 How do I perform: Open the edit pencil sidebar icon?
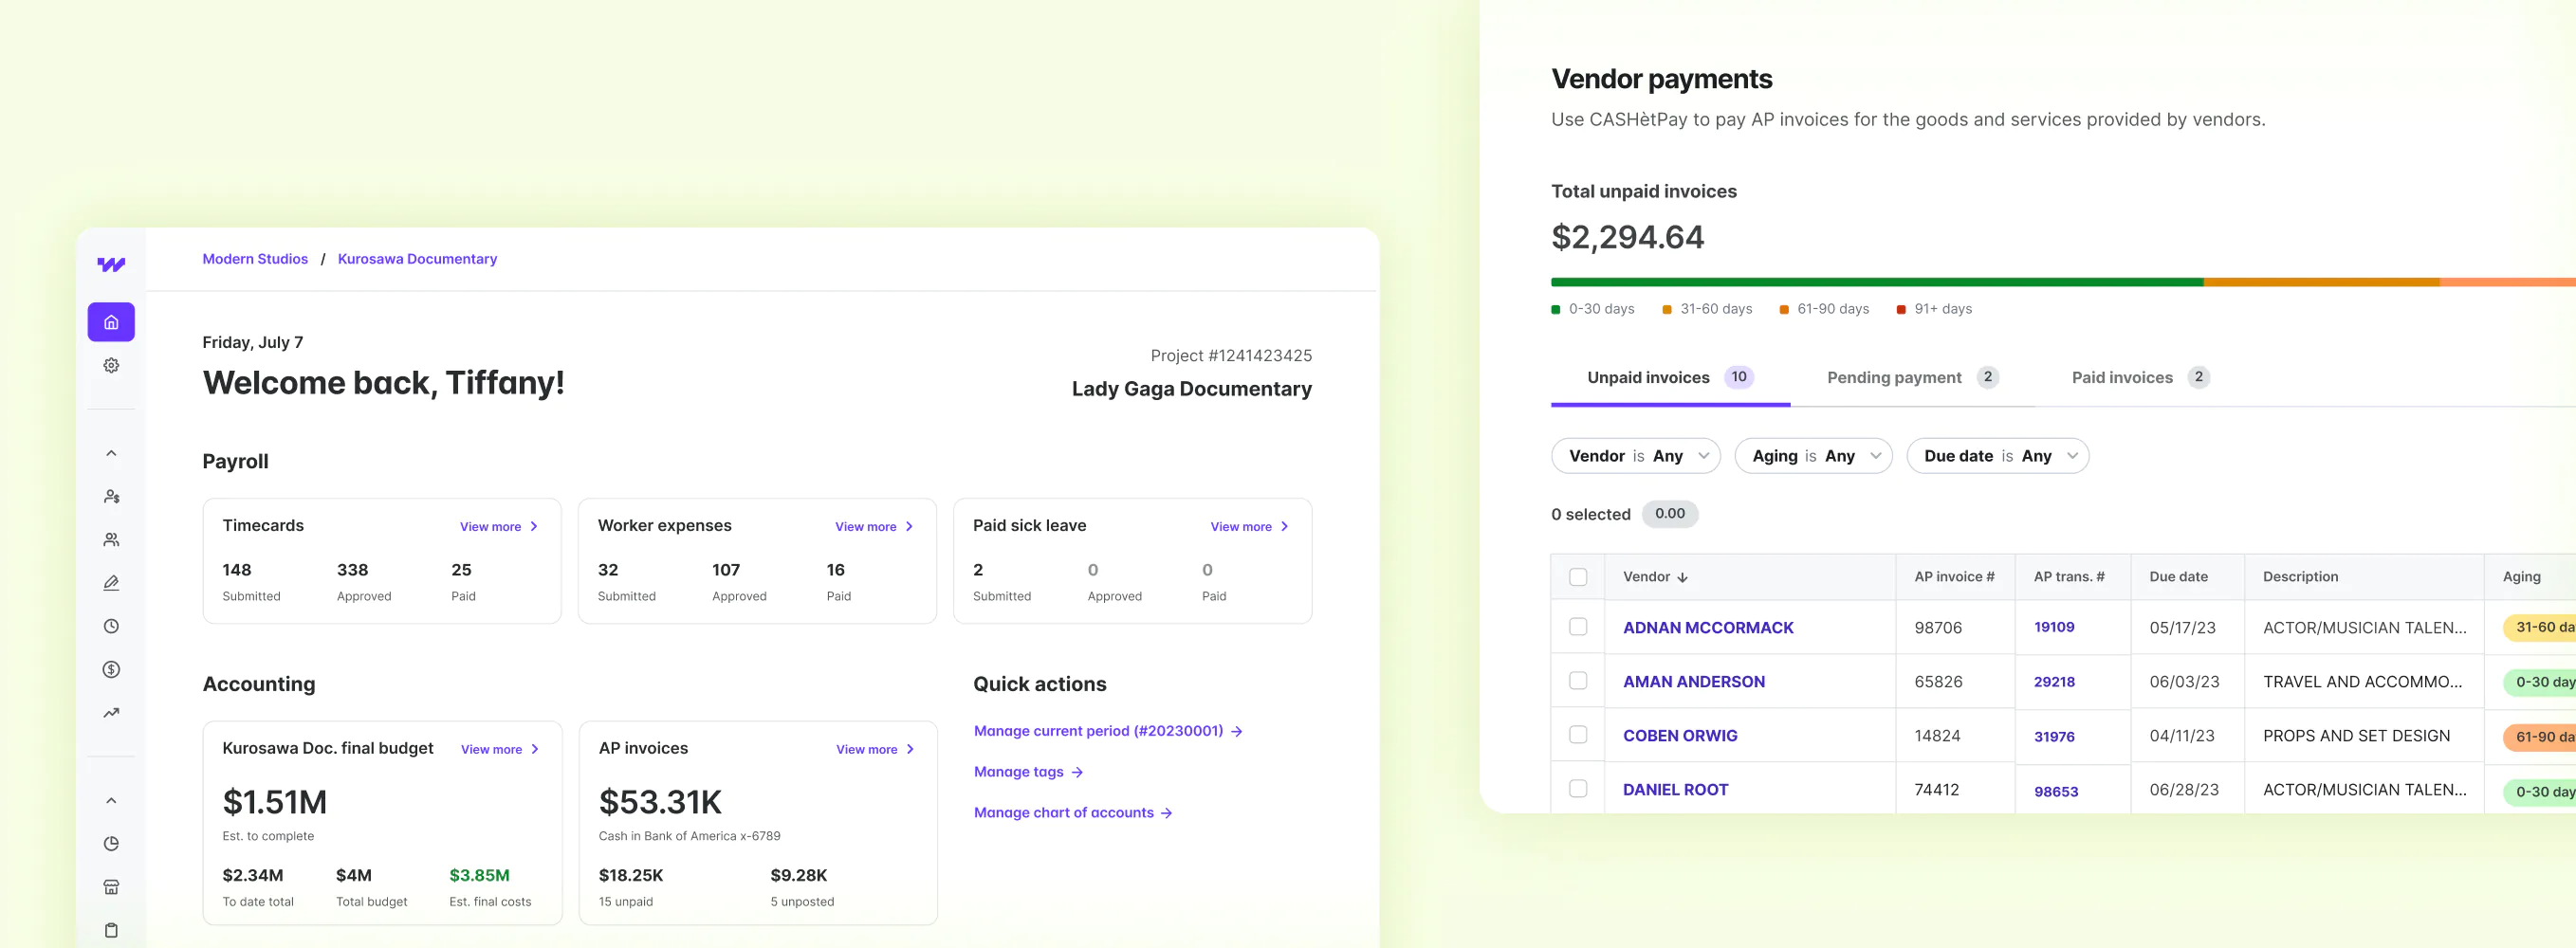click(110, 582)
